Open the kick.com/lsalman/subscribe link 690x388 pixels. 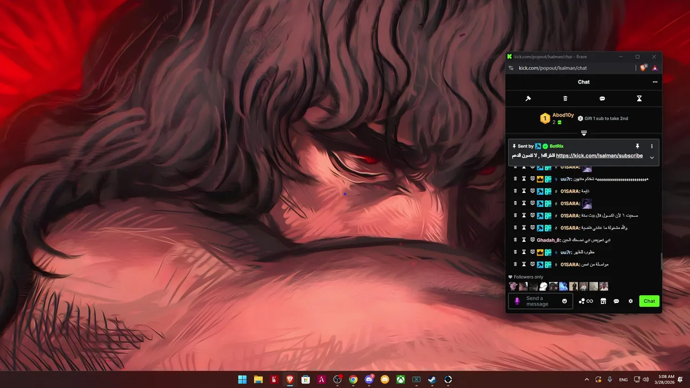pos(599,156)
